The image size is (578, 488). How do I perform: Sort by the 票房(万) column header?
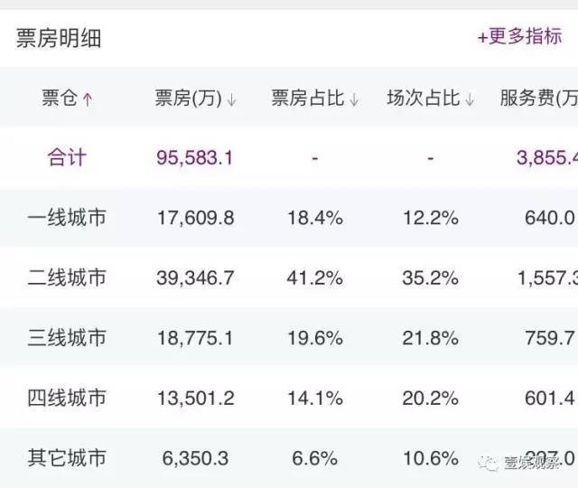(x=188, y=99)
